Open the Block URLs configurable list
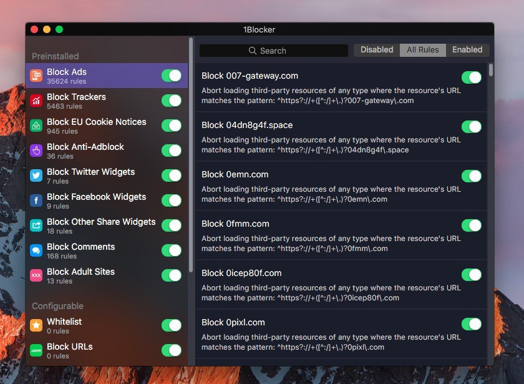Viewport: 524px width, 384px height. (x=107, y=350)
